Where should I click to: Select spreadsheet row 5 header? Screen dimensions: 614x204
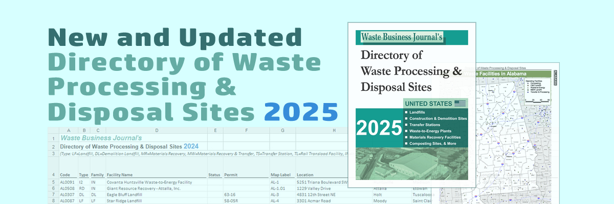coord(53,182)
